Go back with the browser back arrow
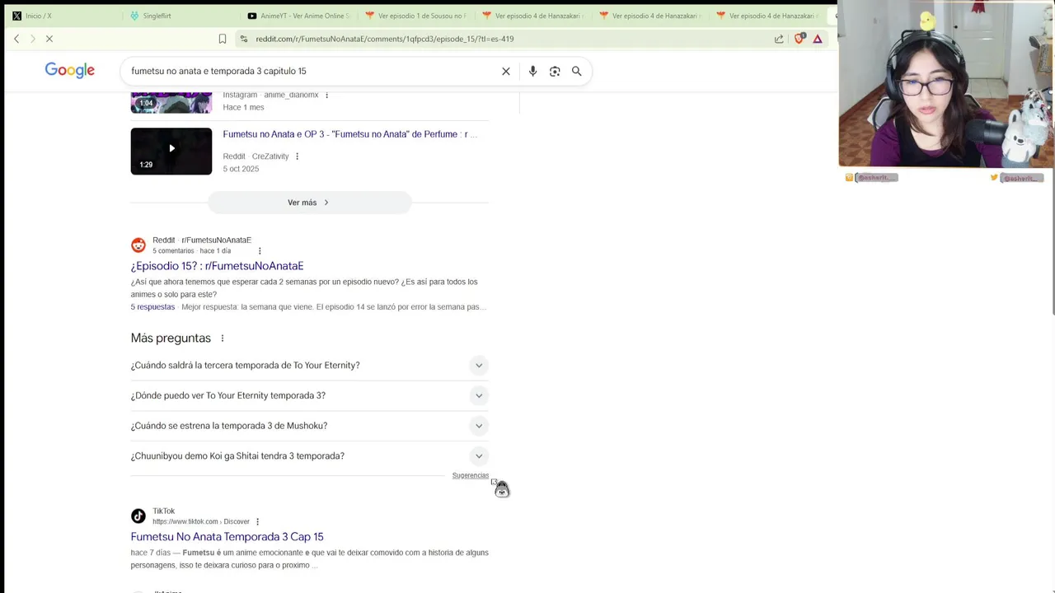Viewport: 1055px width, 593px height. click(16, 39)
